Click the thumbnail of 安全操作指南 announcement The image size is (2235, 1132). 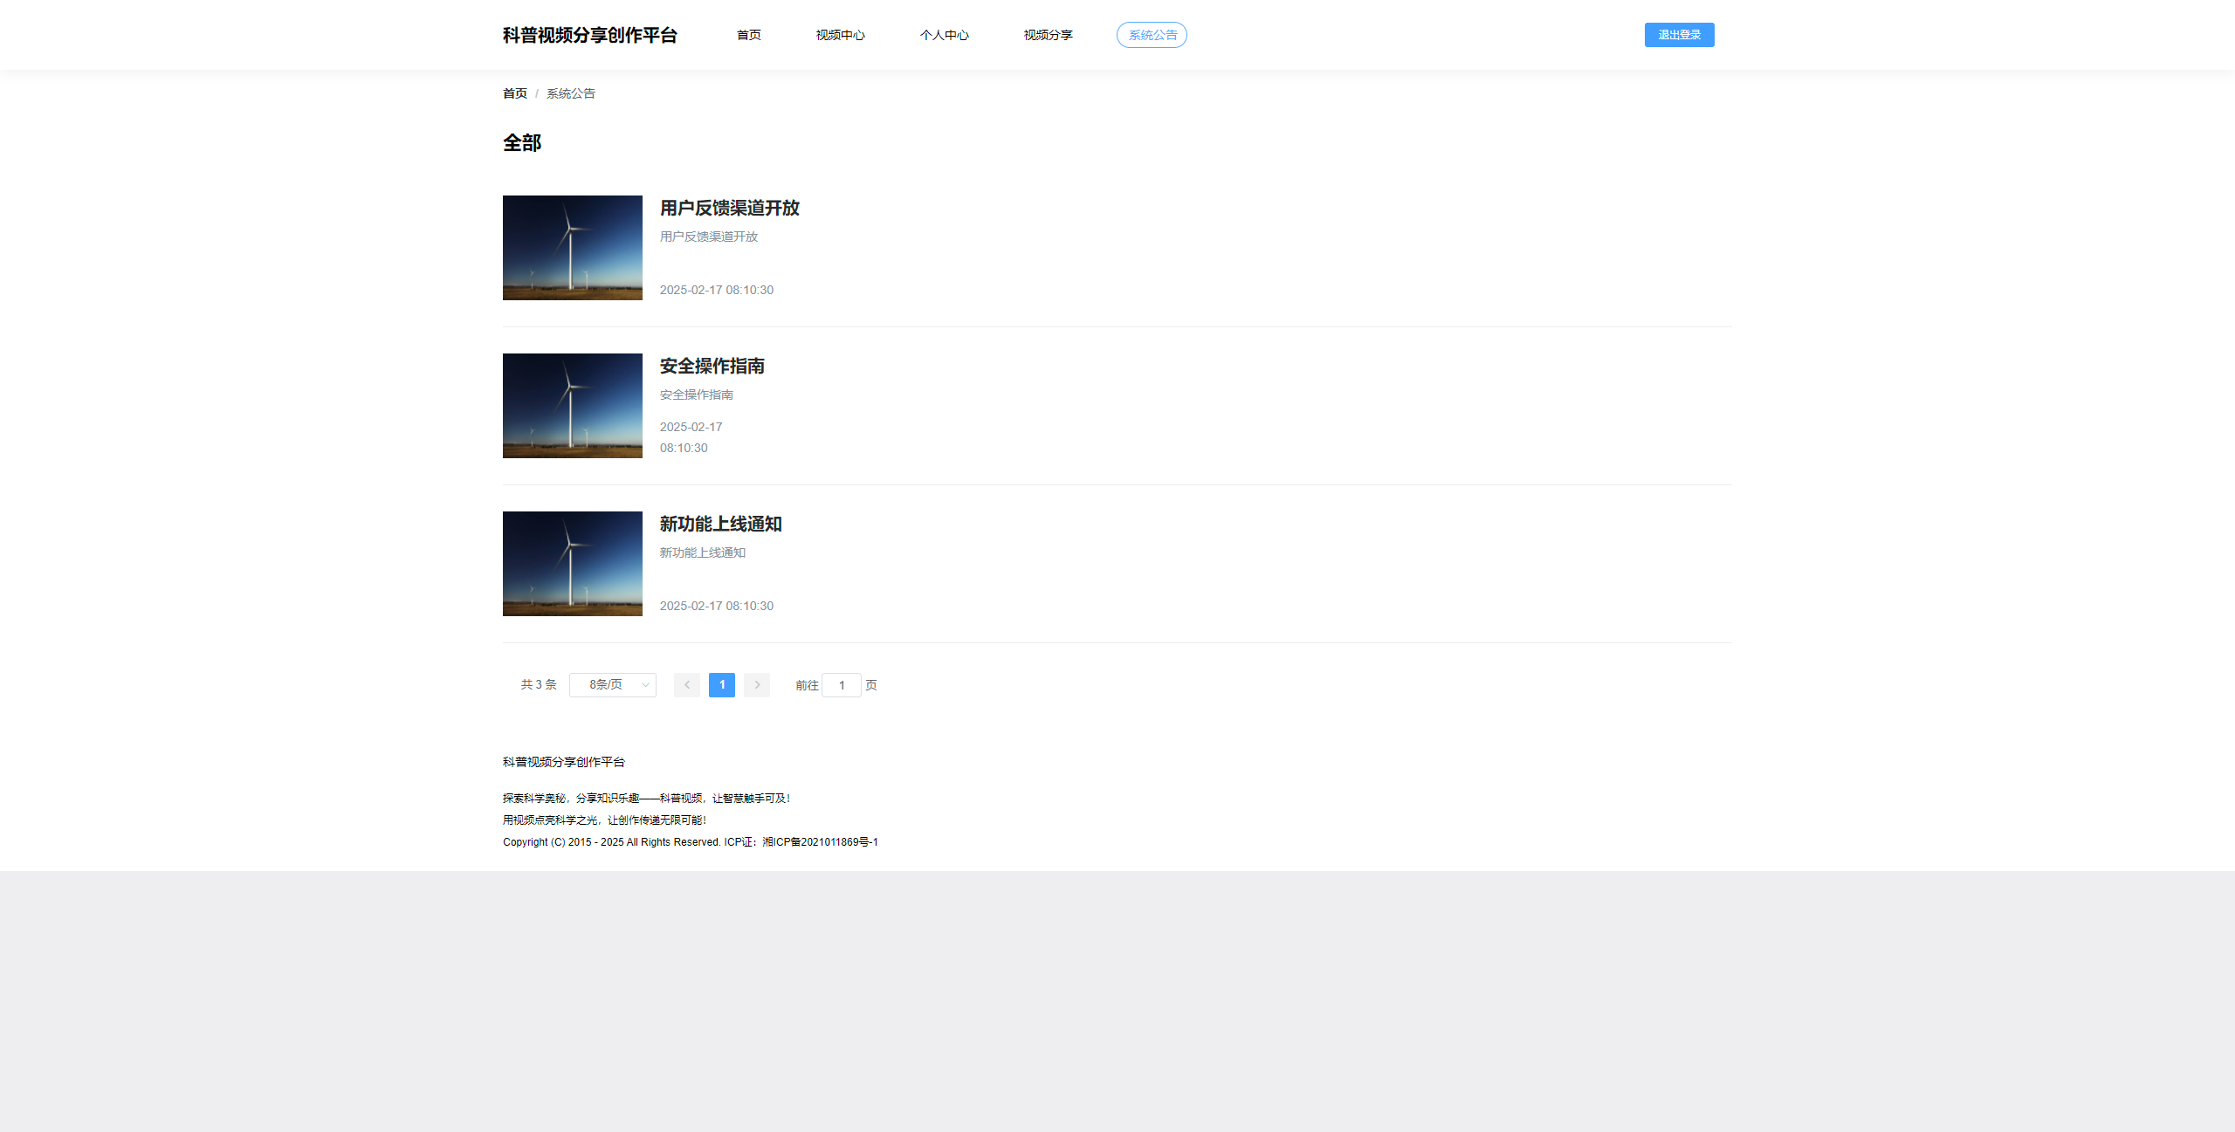coord(573,406)
